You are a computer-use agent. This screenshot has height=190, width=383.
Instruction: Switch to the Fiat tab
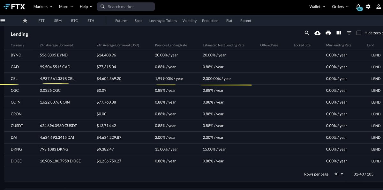229,20
